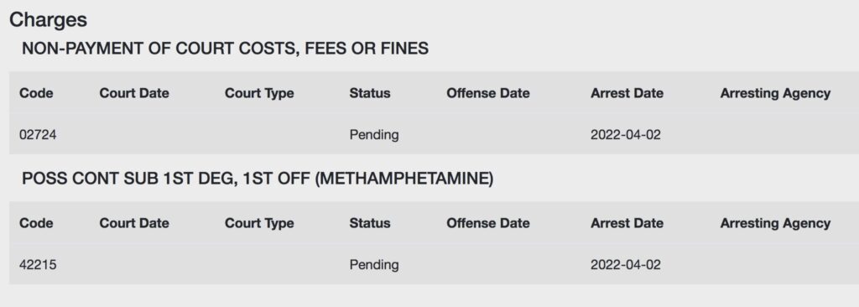The height and width of the screenshot is (307, 859).
Task: Click Status header in non-payment charge table
Action: [370, 93]
